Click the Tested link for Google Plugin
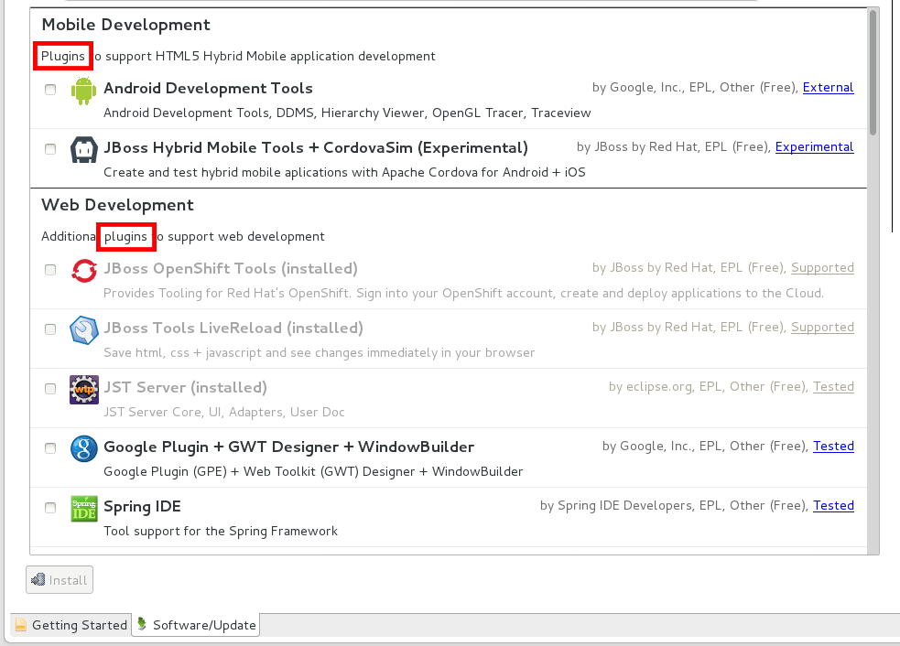Screen dimensions: 900x646 tap(833, 447)
